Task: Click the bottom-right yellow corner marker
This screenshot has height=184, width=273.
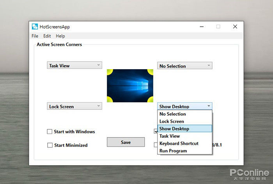Action: [x=151, y=100]
